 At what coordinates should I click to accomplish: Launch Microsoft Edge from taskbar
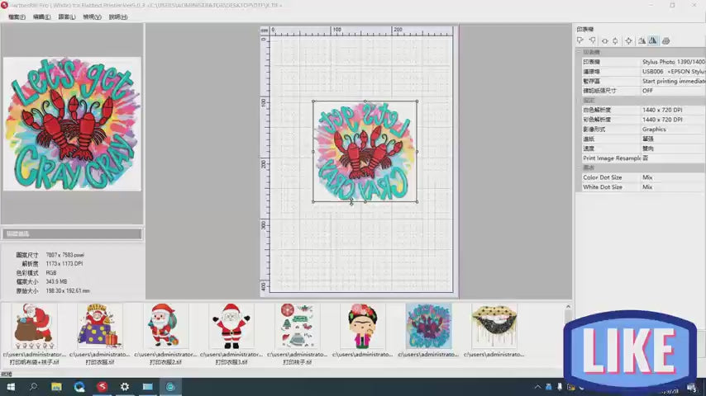(79, 386)
